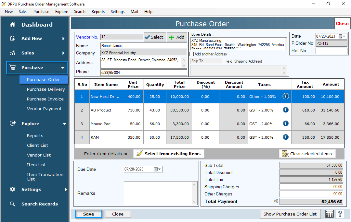Click the Ref. No. input field
Viewport: 351px width, 222px height.
point(331,51)
